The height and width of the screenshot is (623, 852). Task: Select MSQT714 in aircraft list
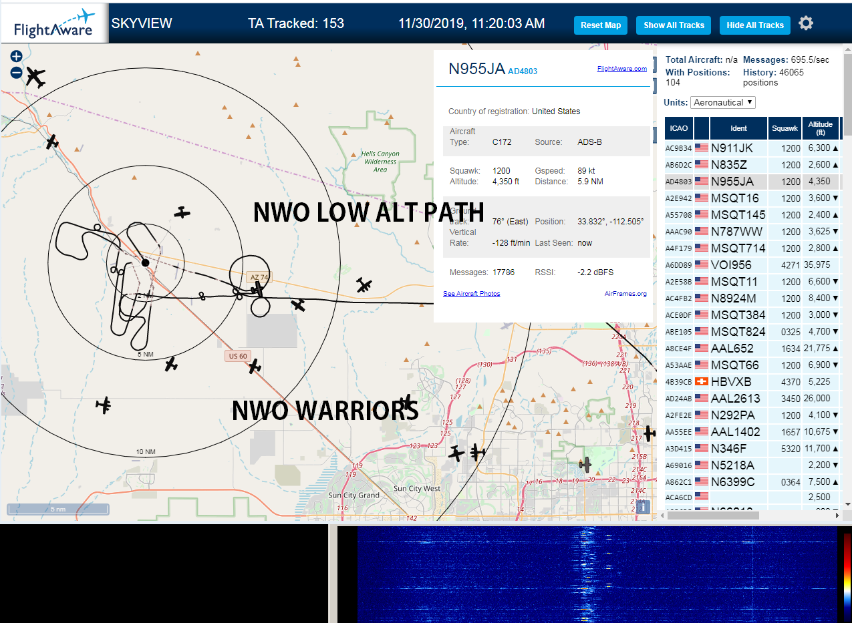point(752,248)
